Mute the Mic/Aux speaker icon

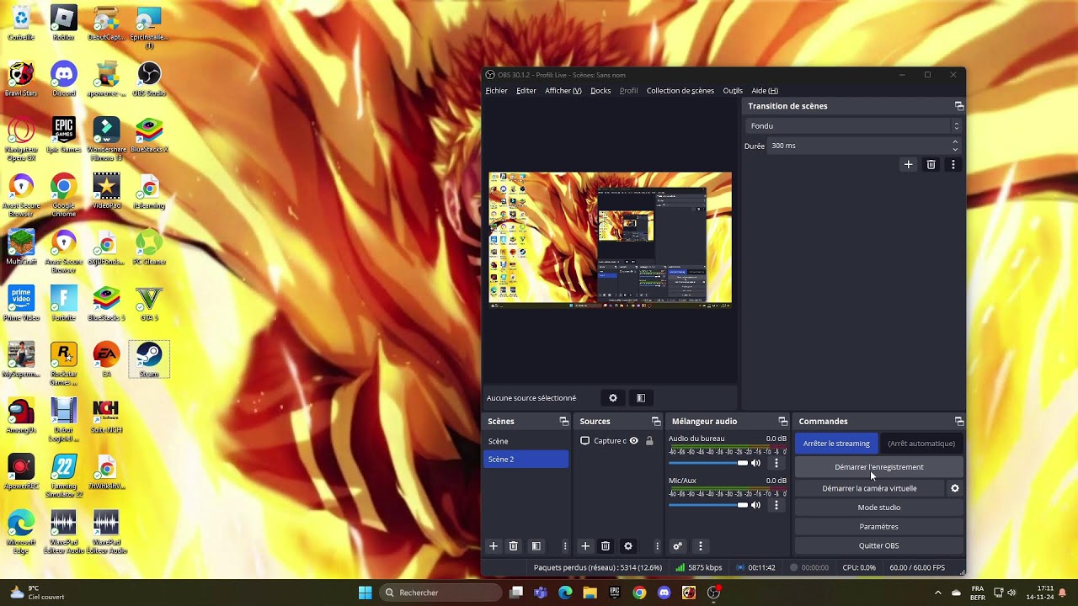coord(755,505)
